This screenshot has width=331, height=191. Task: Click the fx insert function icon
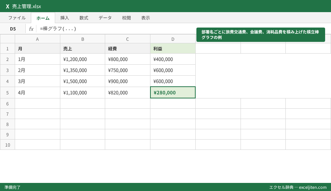point(31,29)
